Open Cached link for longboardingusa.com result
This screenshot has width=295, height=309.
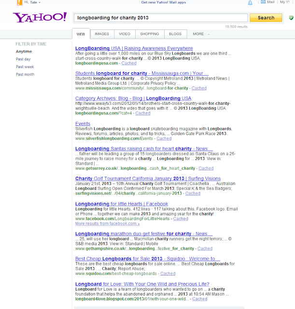pyautogui.click(x=129, y=63)
